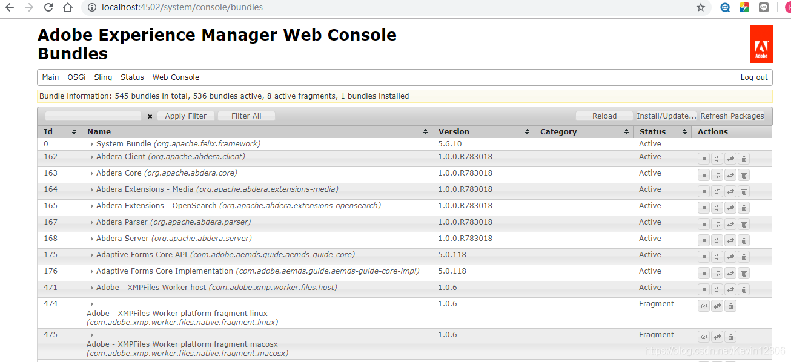
Task: Sort bundles by Id column
Action: coord(59,131)
